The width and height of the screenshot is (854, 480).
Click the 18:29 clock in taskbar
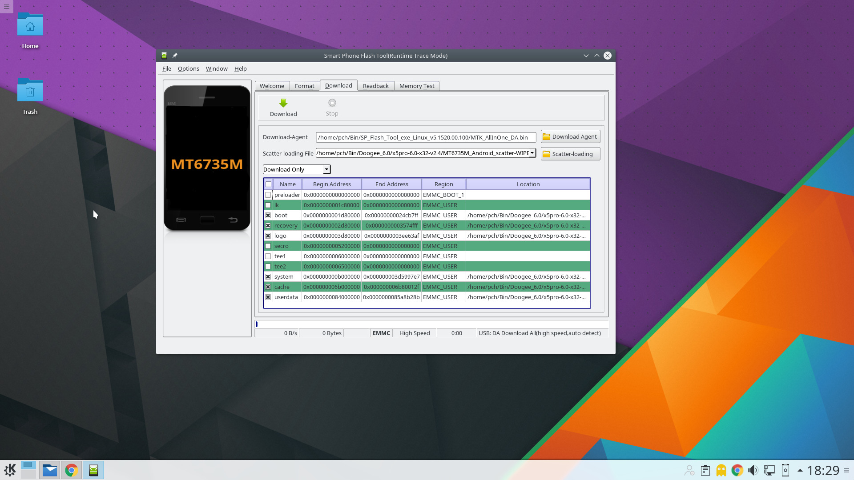coord(823,470)
